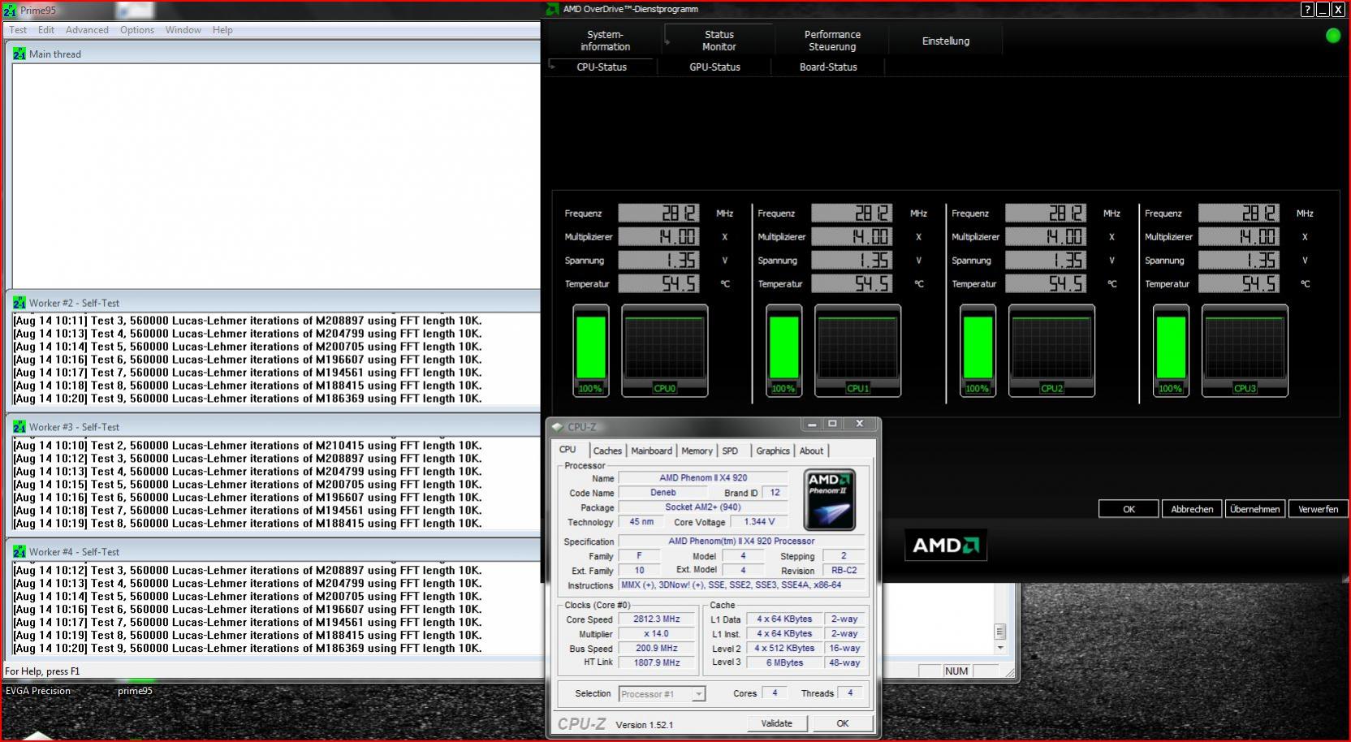This screenshot has height=742, width=1351.
Task: Click the Code Name value Deneb
Action: tap(663, 493)
